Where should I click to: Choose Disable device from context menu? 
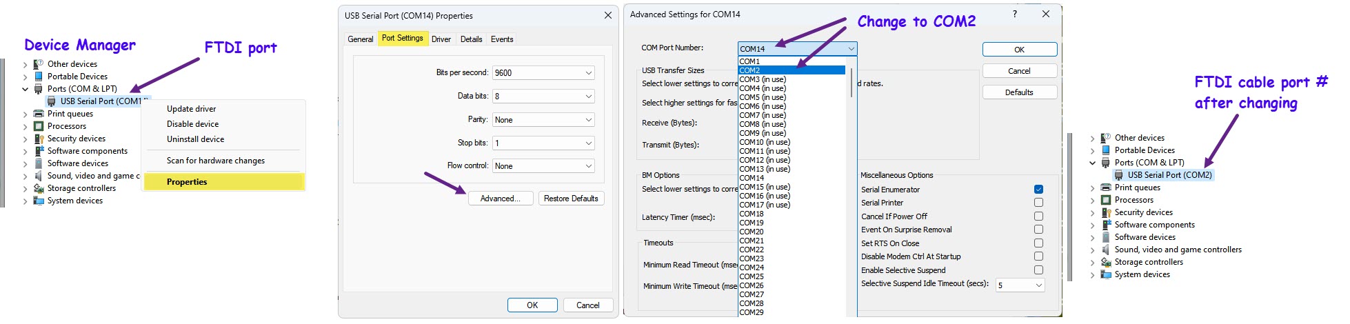pos(192,124)
